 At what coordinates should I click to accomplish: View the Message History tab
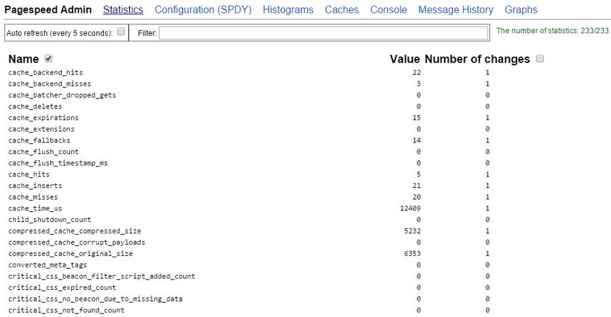pyautogui.click(x=456, y=10)
